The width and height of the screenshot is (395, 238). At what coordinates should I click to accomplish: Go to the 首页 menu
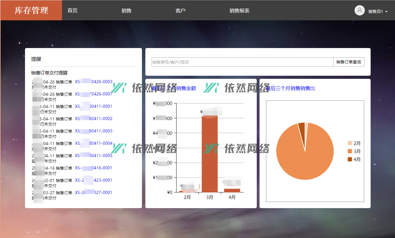click(x=73, y=11)
